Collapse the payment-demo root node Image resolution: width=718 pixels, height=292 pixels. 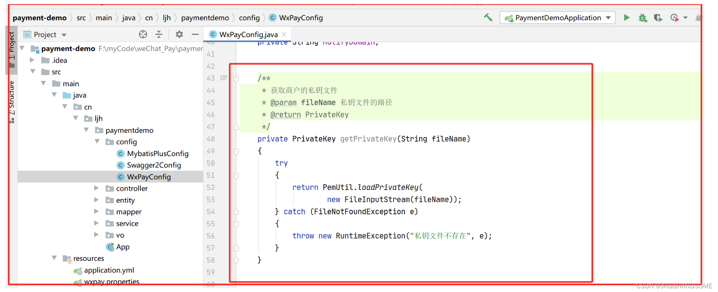point(22,48)
